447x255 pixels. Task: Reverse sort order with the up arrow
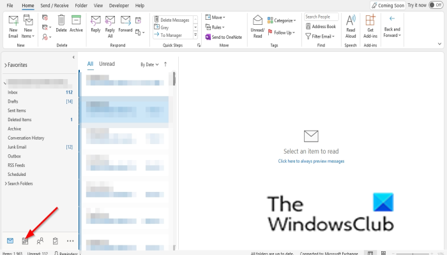165,64
